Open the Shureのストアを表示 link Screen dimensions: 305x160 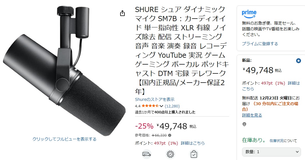155,99
